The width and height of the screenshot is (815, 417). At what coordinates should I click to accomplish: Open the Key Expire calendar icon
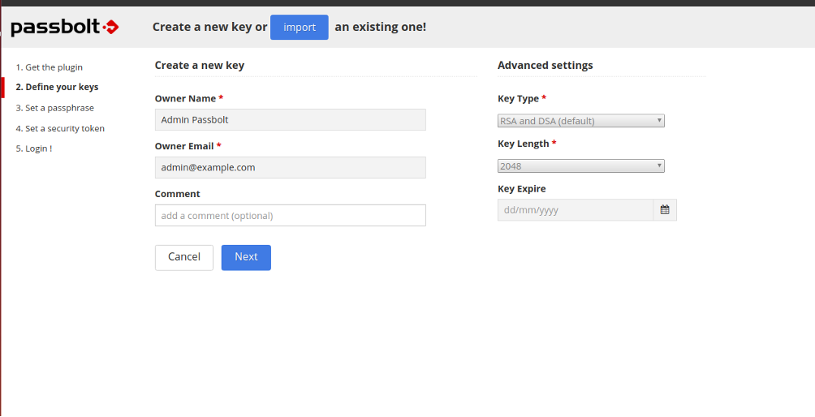[x=665, y=210]
